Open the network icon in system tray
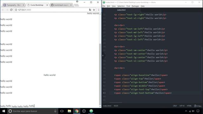This screenshot has height=114, width=203. click(x=190, y=111)
